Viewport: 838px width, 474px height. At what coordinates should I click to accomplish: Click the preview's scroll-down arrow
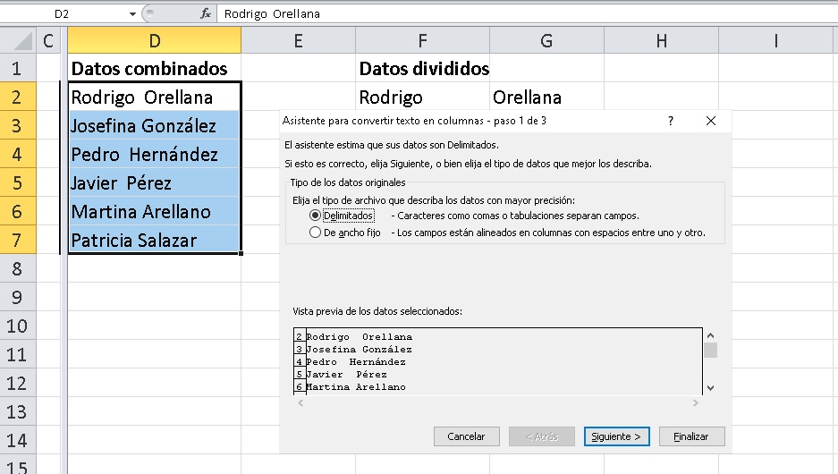(710, 387)
